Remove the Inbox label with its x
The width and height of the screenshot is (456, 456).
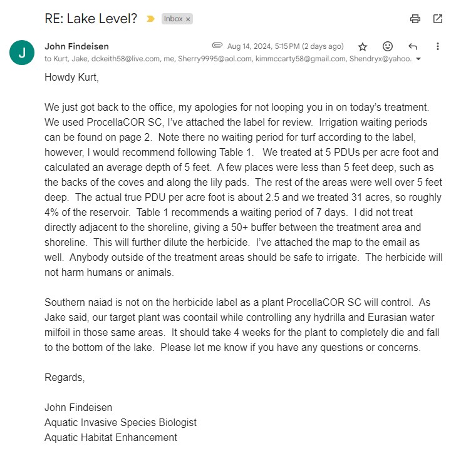tap(188, 19)
